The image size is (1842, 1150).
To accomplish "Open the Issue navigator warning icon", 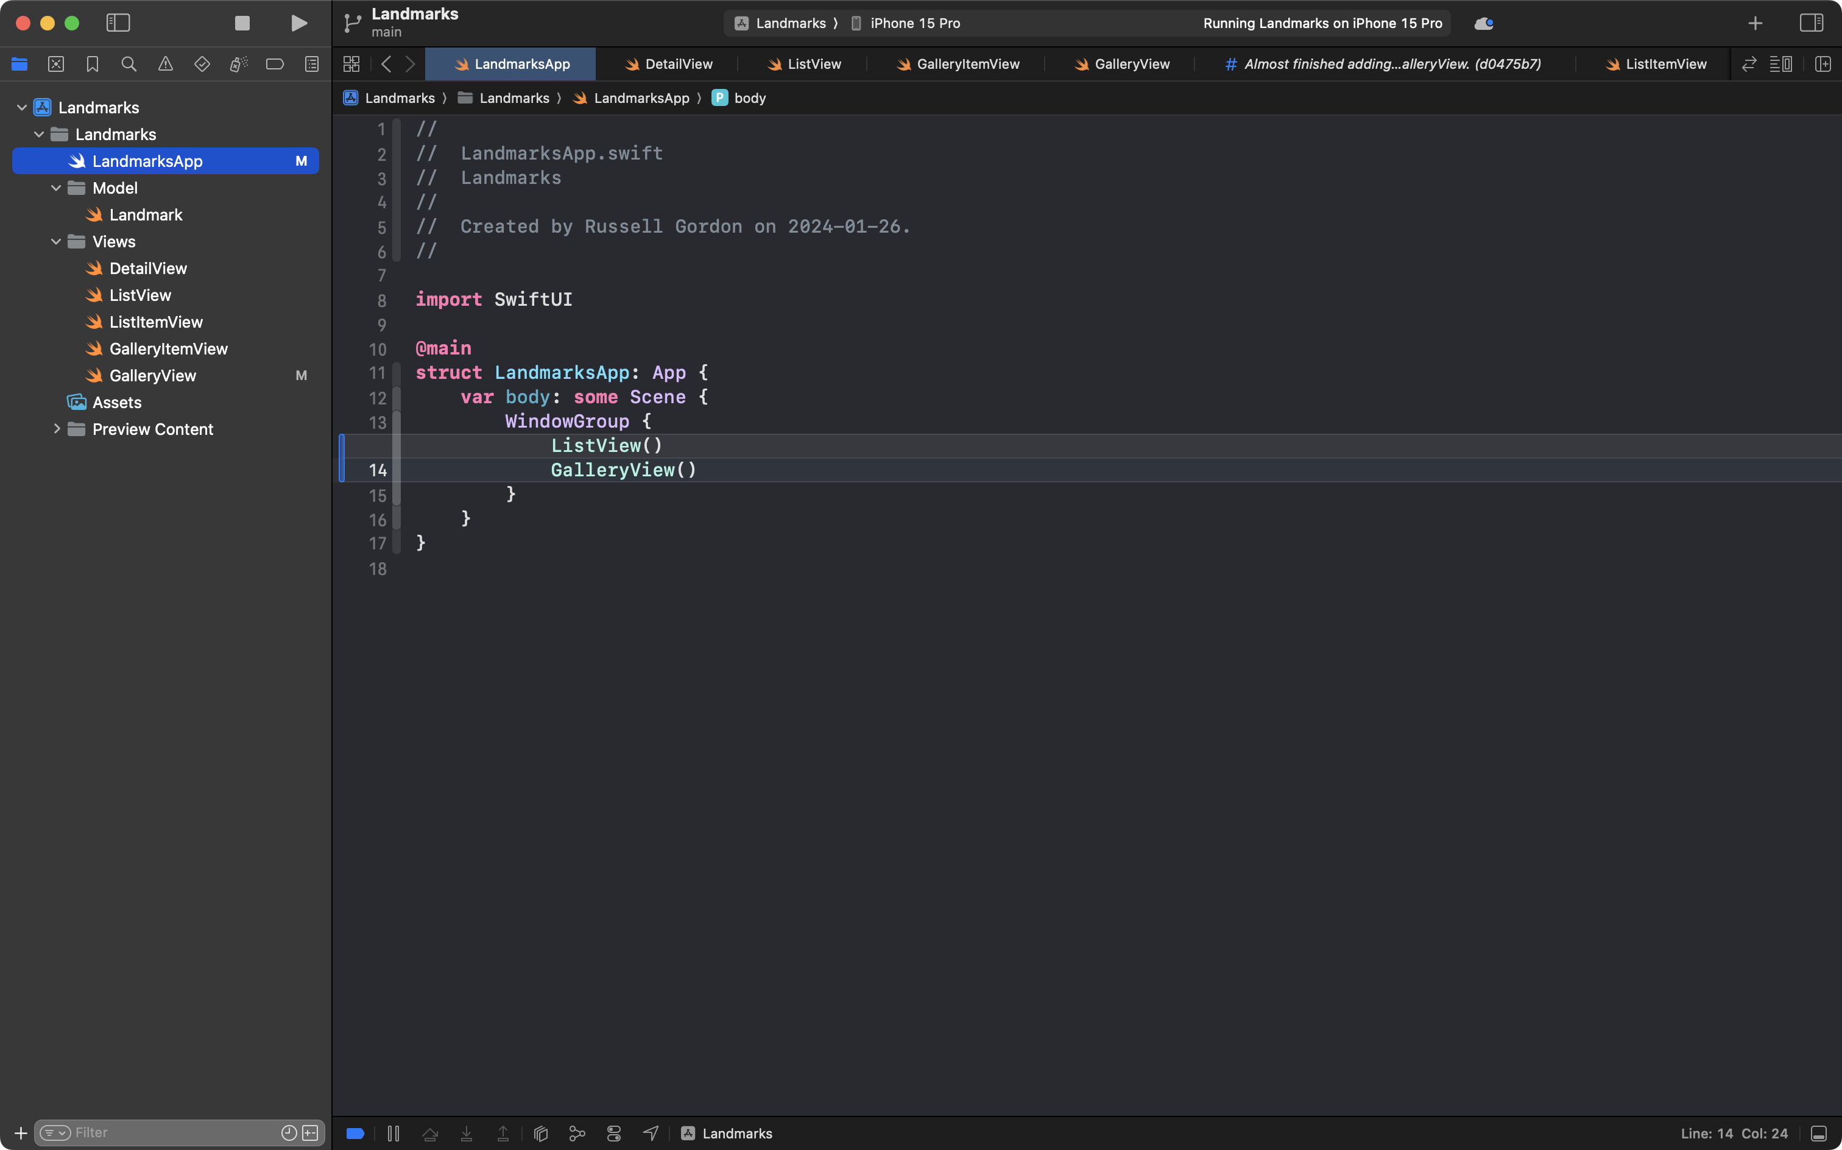I will (x=165, y=64).
